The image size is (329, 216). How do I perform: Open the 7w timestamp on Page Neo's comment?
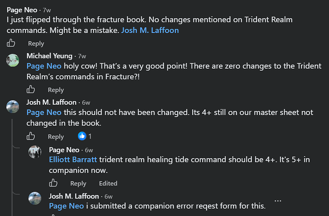(x=47, y=10)
